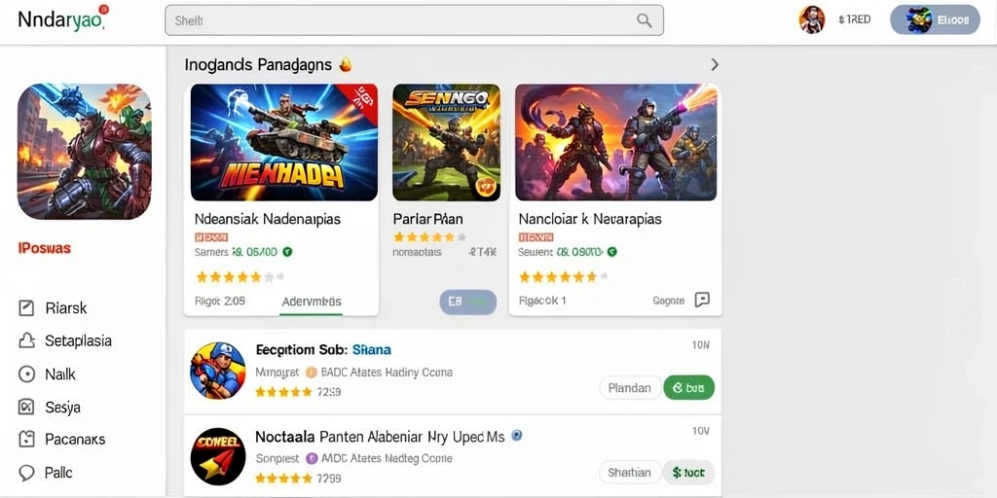Image resolution: width=997 pixels, height=498 pixels.
Task: Click the magnifier search icon
Action: click(645, 20)
